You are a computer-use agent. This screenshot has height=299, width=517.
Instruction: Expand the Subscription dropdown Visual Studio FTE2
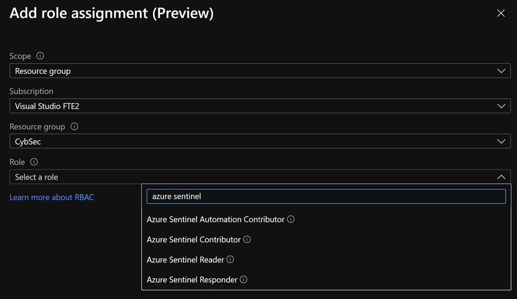259,106
